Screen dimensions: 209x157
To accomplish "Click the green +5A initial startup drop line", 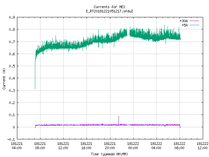I will (35, 76).
